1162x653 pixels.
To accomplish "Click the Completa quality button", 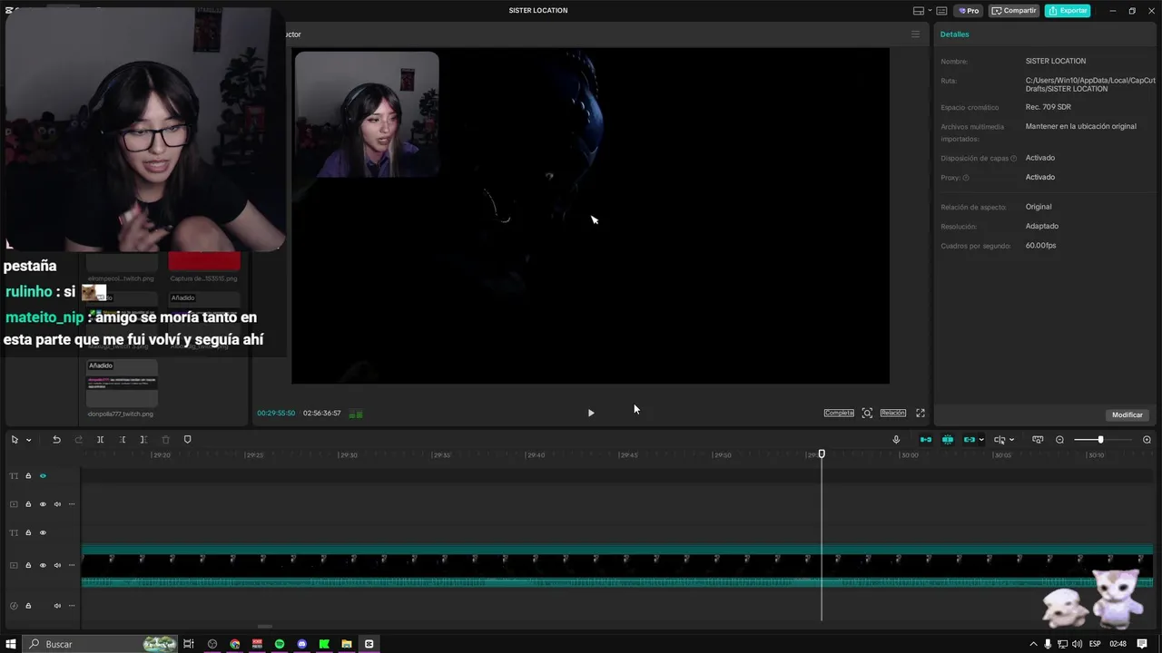I will tap(839, 413).
